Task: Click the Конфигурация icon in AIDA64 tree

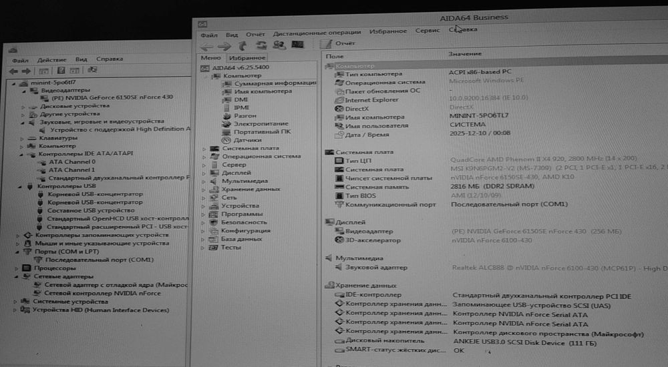Action: [213, 231]
